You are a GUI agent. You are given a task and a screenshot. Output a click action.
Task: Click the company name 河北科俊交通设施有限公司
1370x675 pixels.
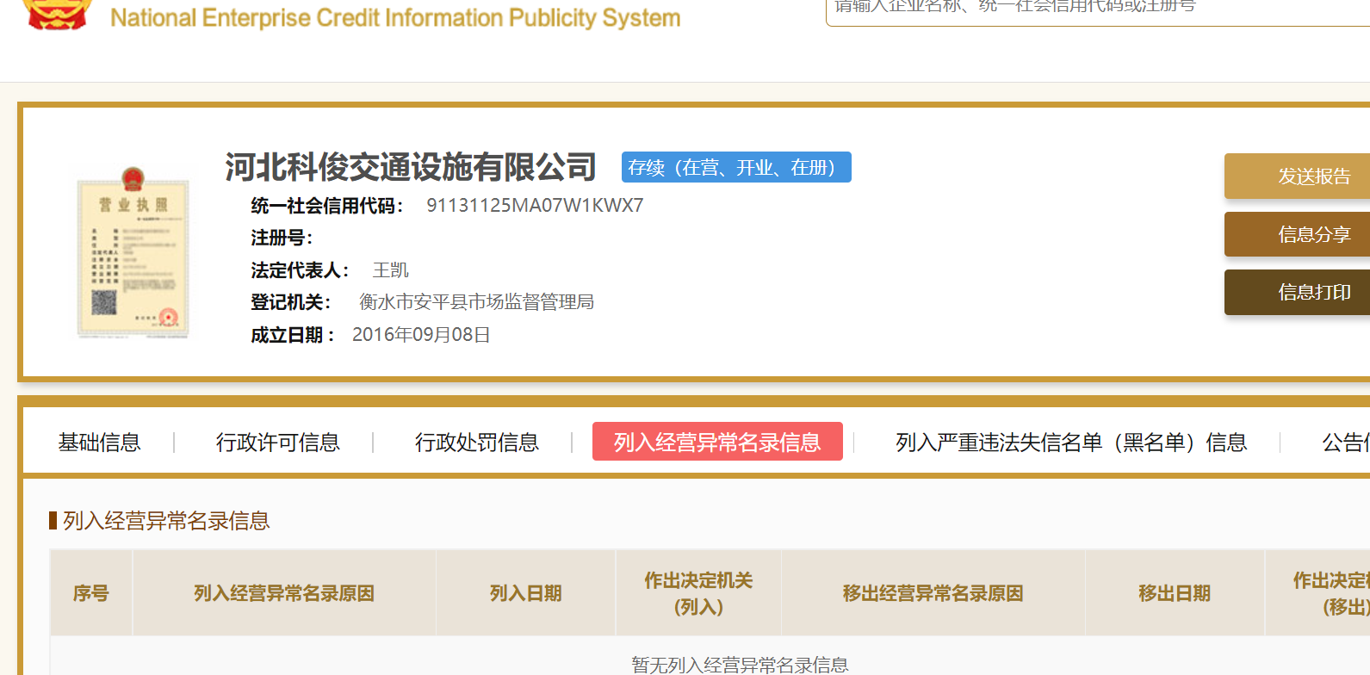(x=411, y=167)
